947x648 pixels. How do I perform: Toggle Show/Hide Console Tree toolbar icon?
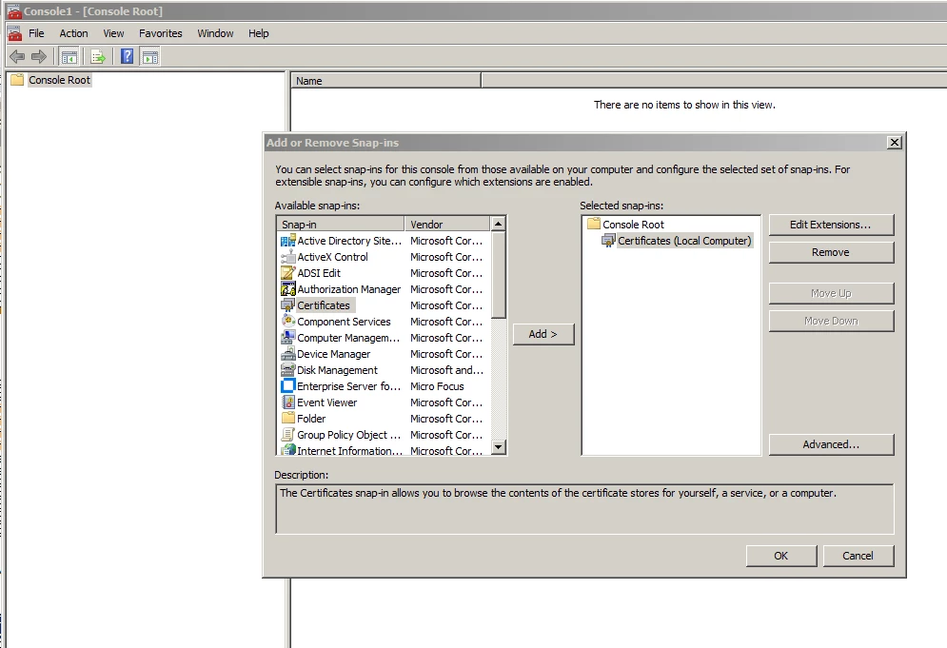pos(69,57)
